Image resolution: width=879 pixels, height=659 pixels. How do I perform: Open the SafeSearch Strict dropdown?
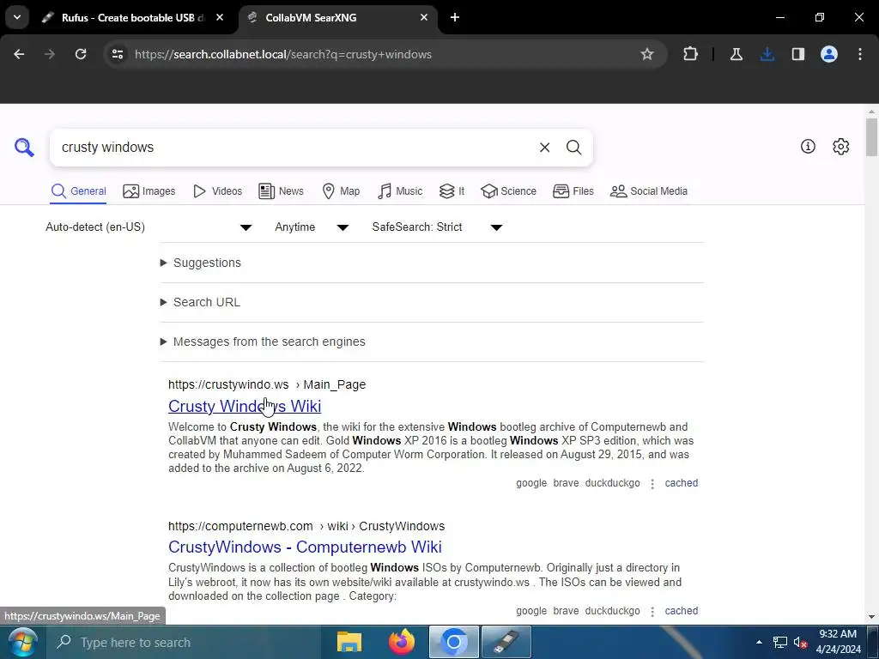437,227
